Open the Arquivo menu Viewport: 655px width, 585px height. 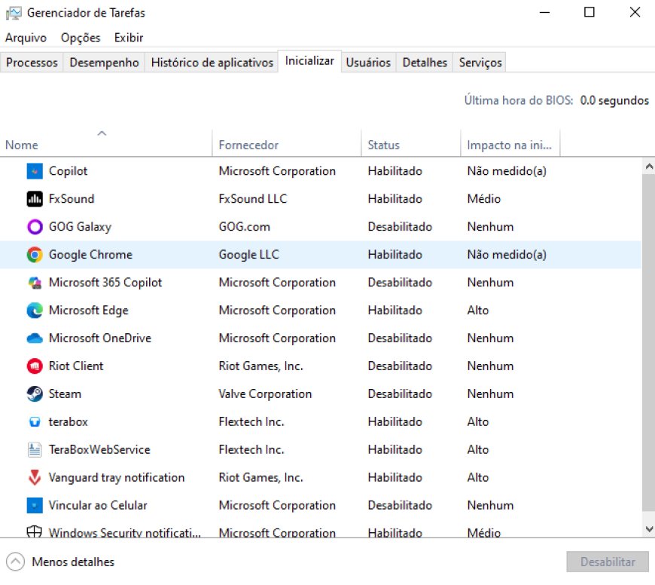click(26, 38)
